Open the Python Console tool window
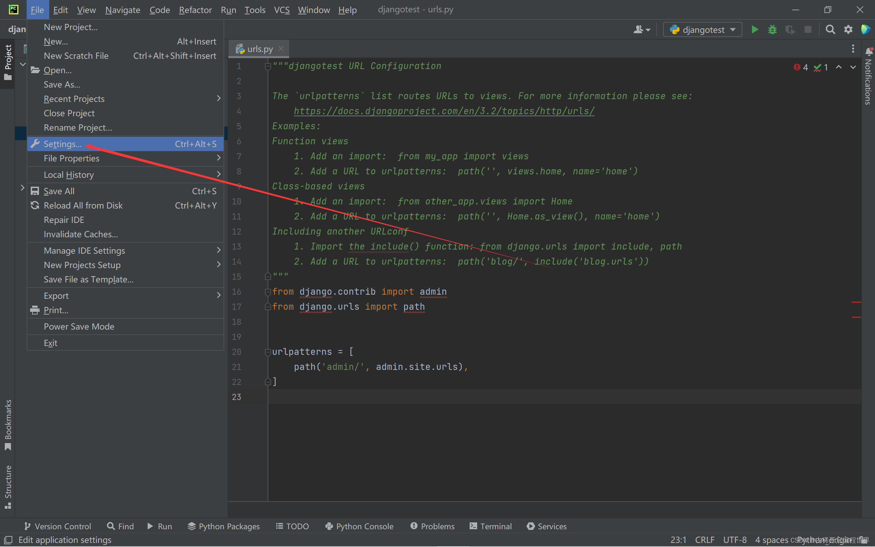Screen dimensions: 875x547 (360, 526)
